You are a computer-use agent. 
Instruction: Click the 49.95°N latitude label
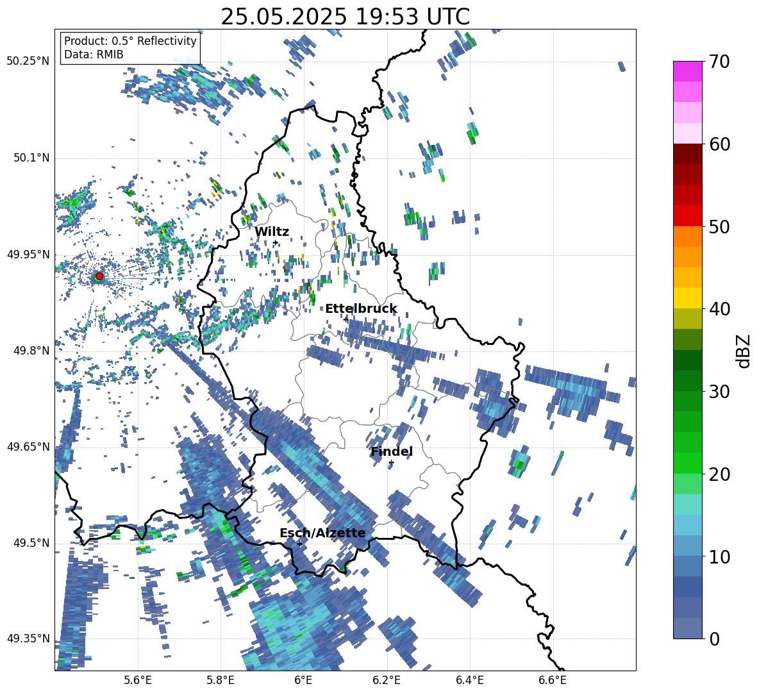coord(28,254)
